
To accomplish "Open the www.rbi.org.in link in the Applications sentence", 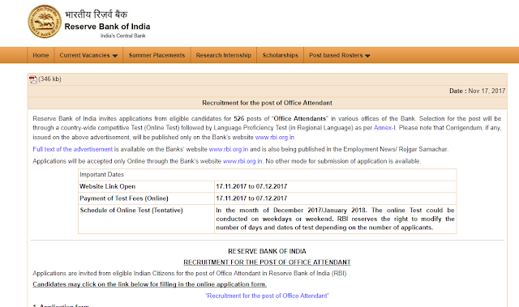I will 242,161.
